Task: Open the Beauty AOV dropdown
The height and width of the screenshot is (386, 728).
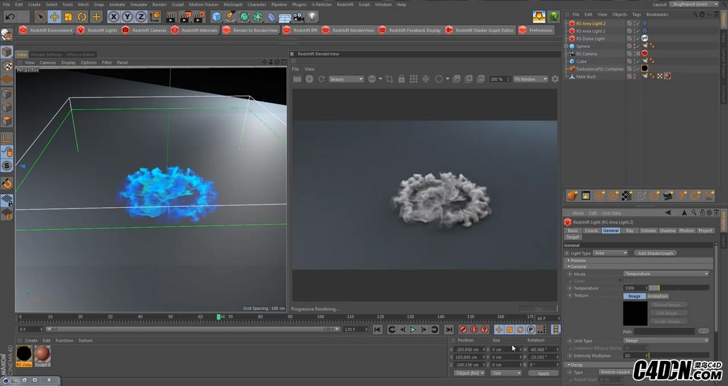Action: click(x=346, y=79)
